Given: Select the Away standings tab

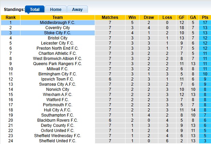Looking at the screenshot, I should click(x=77, y=10).
